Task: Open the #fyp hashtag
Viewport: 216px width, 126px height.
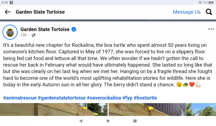Action: tap(127, 98)
